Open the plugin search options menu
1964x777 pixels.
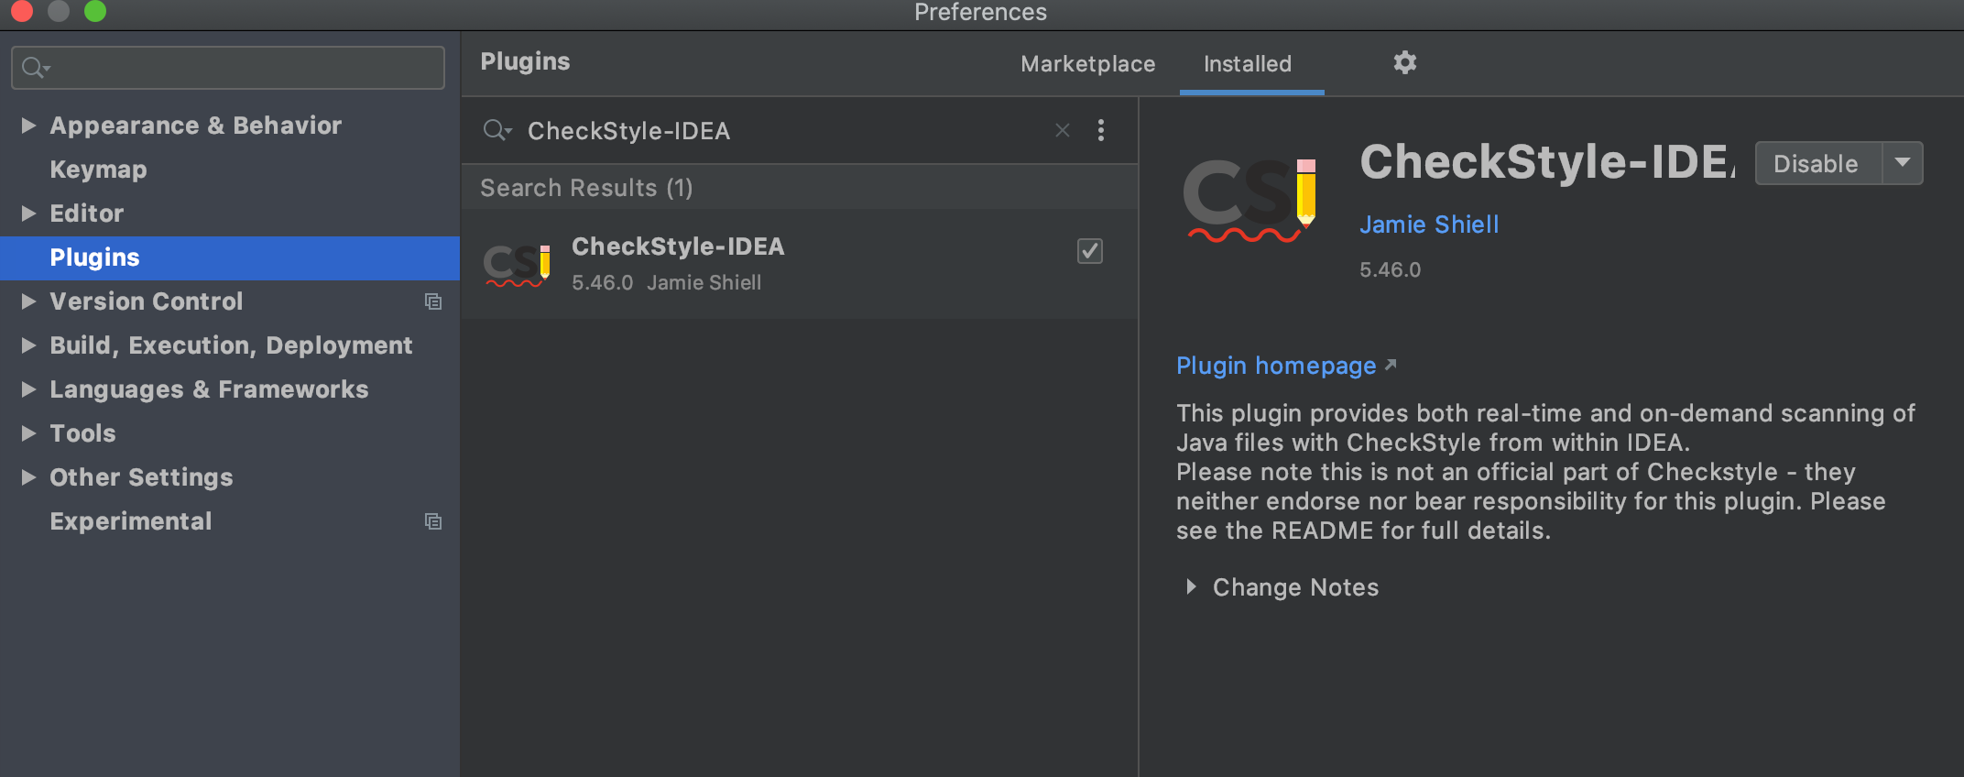1101,130
